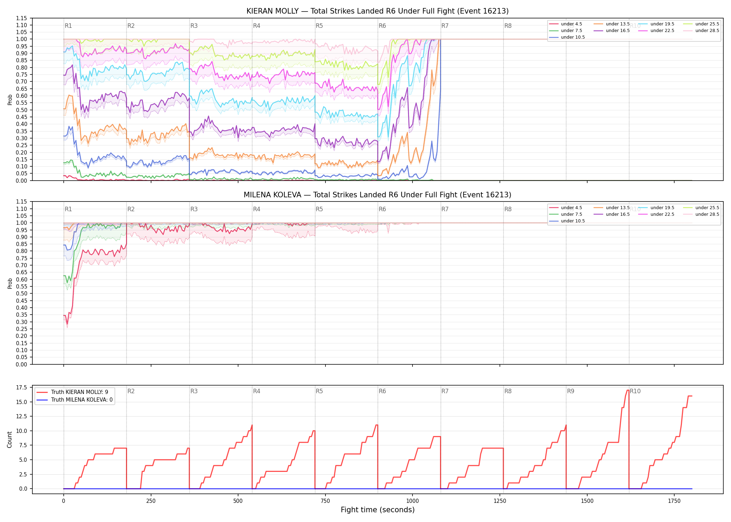Image resolution: width=731 pixels, height=522 pixels.
Task: Click 'under 10.5' legend entry in middle chart
Action: [x=567, y=221]
